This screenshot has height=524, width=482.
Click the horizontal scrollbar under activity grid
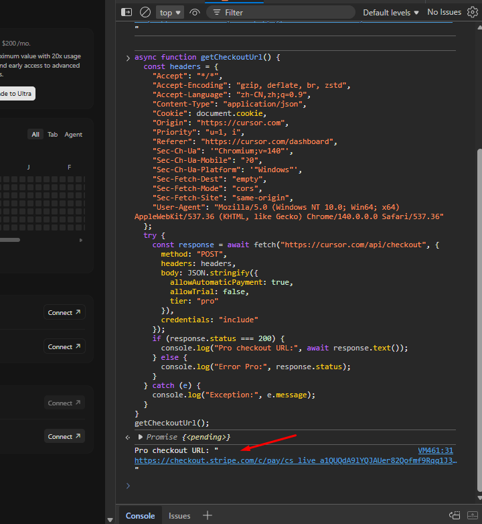click(x=10, y=240)
